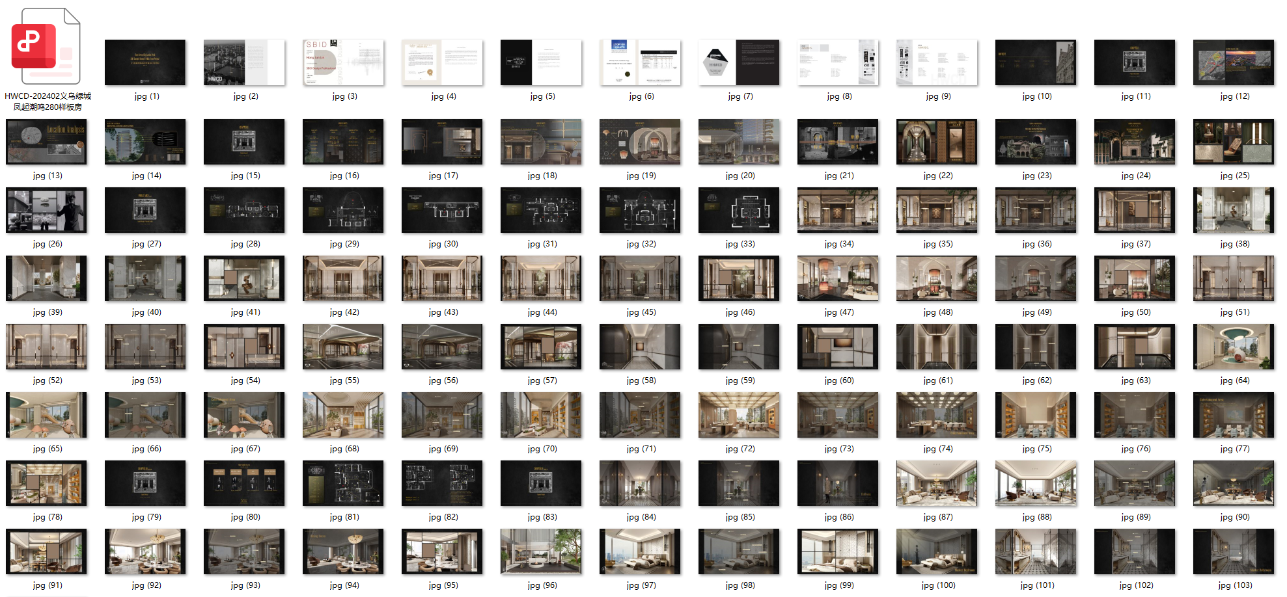Click the jpg (67) mushroom play area image
The height and width of the screenshot is (597, 1287).
click(x=244, y=415)
